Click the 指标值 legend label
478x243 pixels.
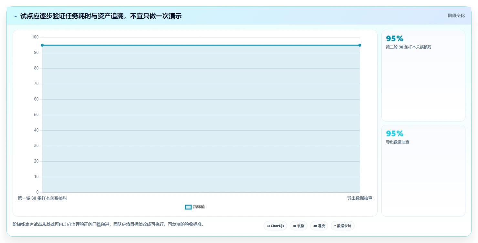199,207
